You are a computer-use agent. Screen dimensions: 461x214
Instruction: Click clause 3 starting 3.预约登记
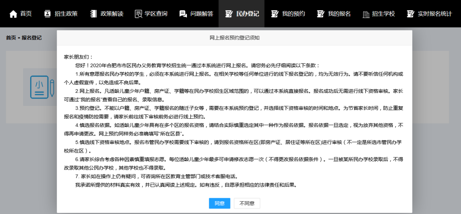[x=233, y=112]
